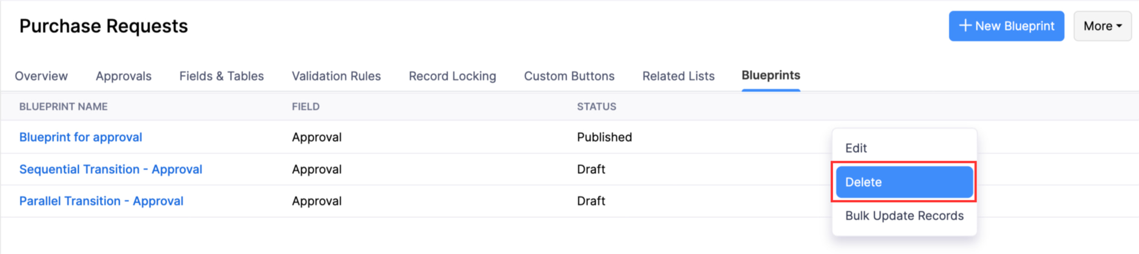Image resolution: width=1139 pixels, height=254 pixels.
Task: Switch to the Overview tab
Action: [41, 76]
